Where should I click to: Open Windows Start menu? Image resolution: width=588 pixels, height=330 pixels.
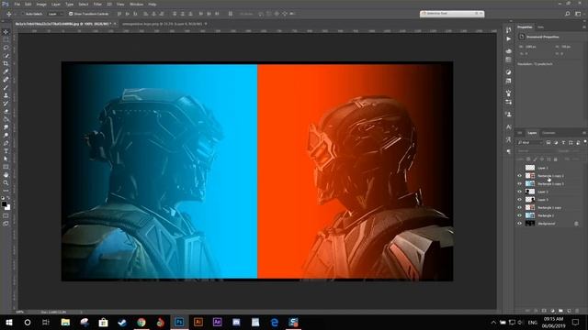9,322
